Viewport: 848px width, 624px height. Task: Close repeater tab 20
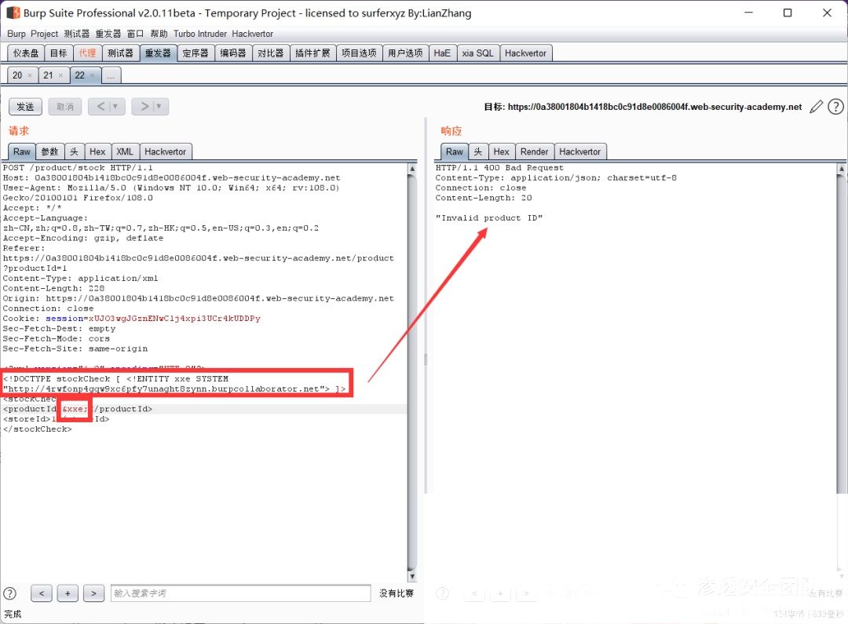(30, 75)
